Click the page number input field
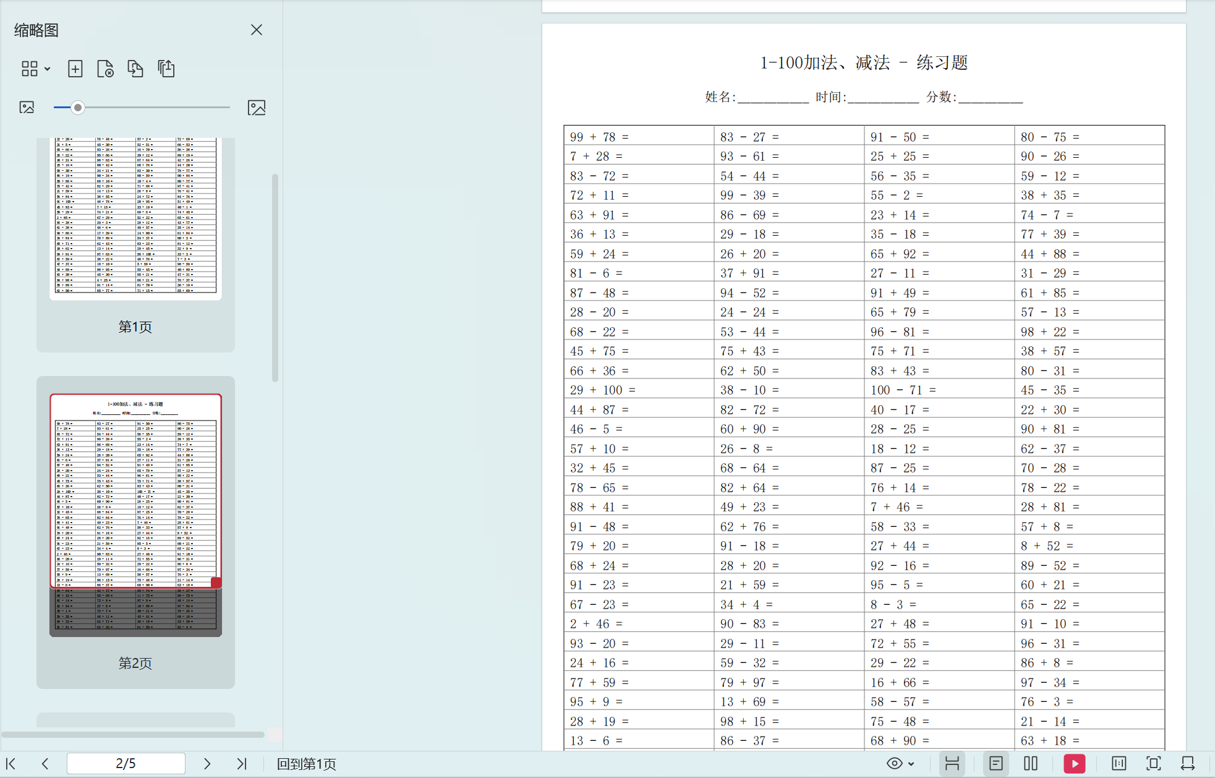Viewport: 1215px width, 778px height. tap(126, 764)
